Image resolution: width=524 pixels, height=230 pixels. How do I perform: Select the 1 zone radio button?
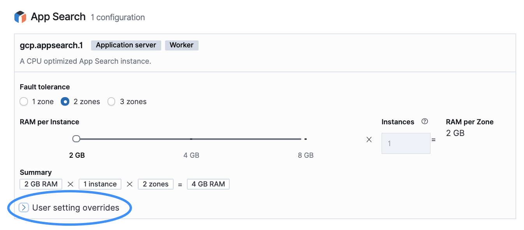point(24,102)
